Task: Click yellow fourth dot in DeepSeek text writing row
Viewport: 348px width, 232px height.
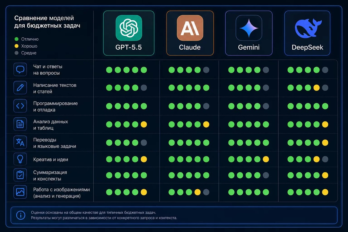Action: 316,88
